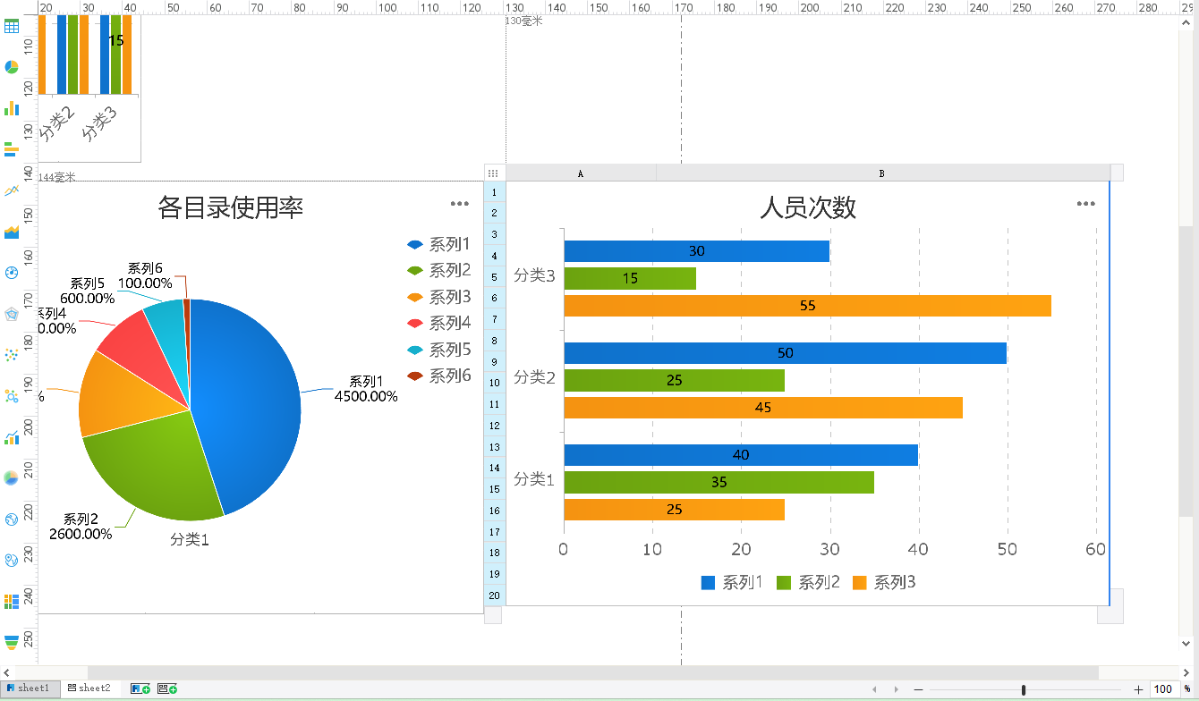Click horizontal scrollbar left arrow
Image resolution: width=1199 pixels, height=701 pixels.
pos(6,673)
